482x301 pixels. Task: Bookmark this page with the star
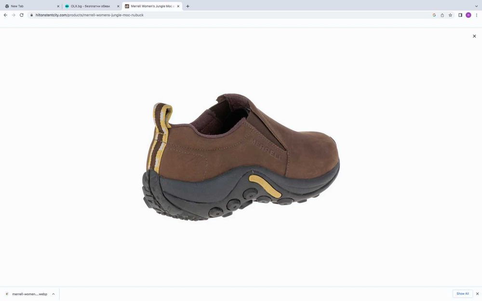click(x=450, y=15)
